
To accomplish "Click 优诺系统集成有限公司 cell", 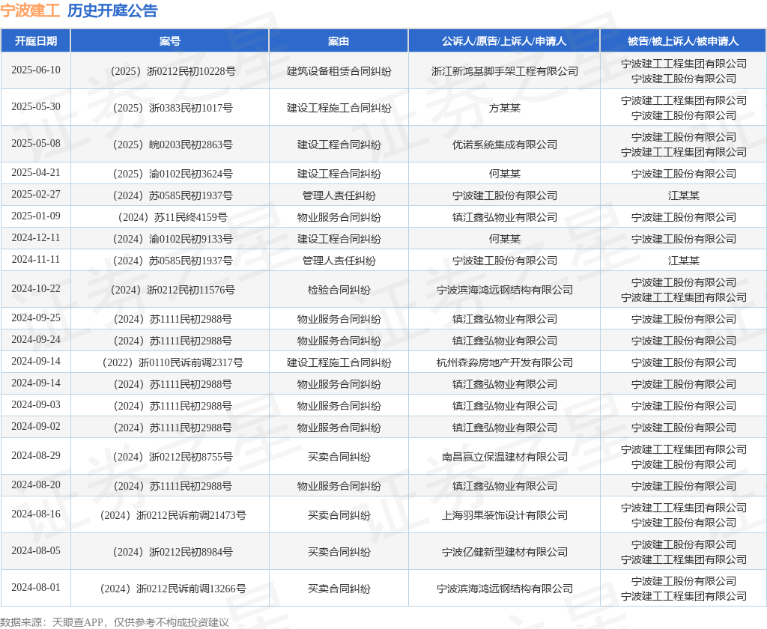I will (504, 145).
